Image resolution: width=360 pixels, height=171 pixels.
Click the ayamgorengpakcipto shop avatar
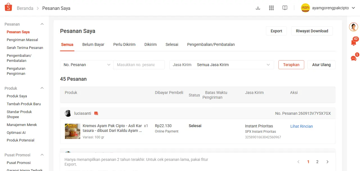tap(305, 8)
